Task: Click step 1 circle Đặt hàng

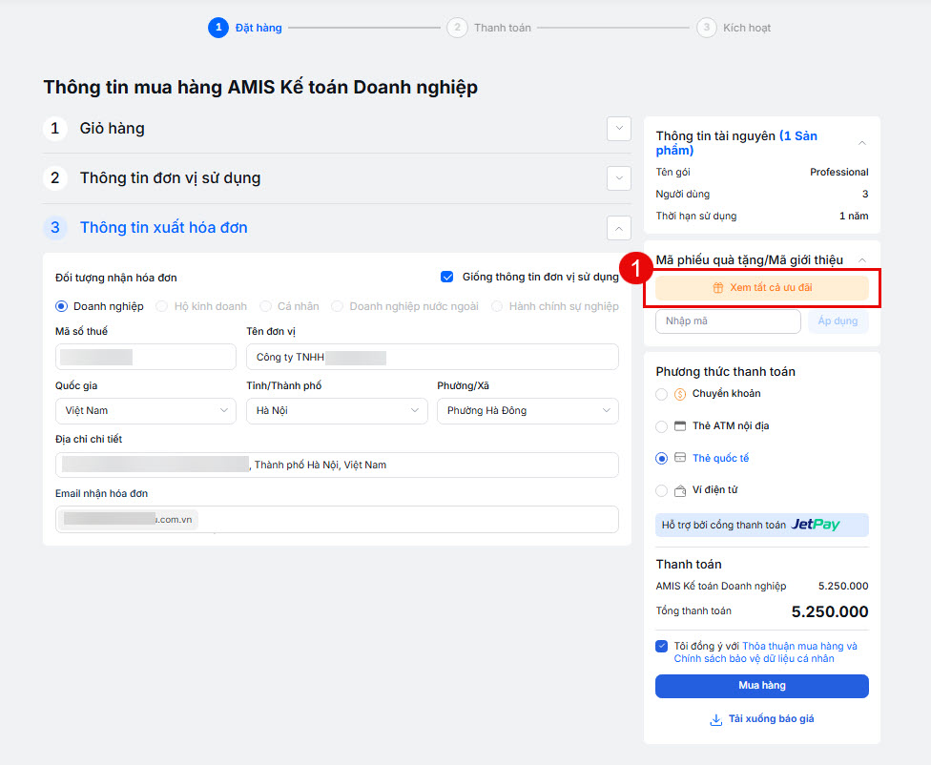Action: (x=218, y=28)
